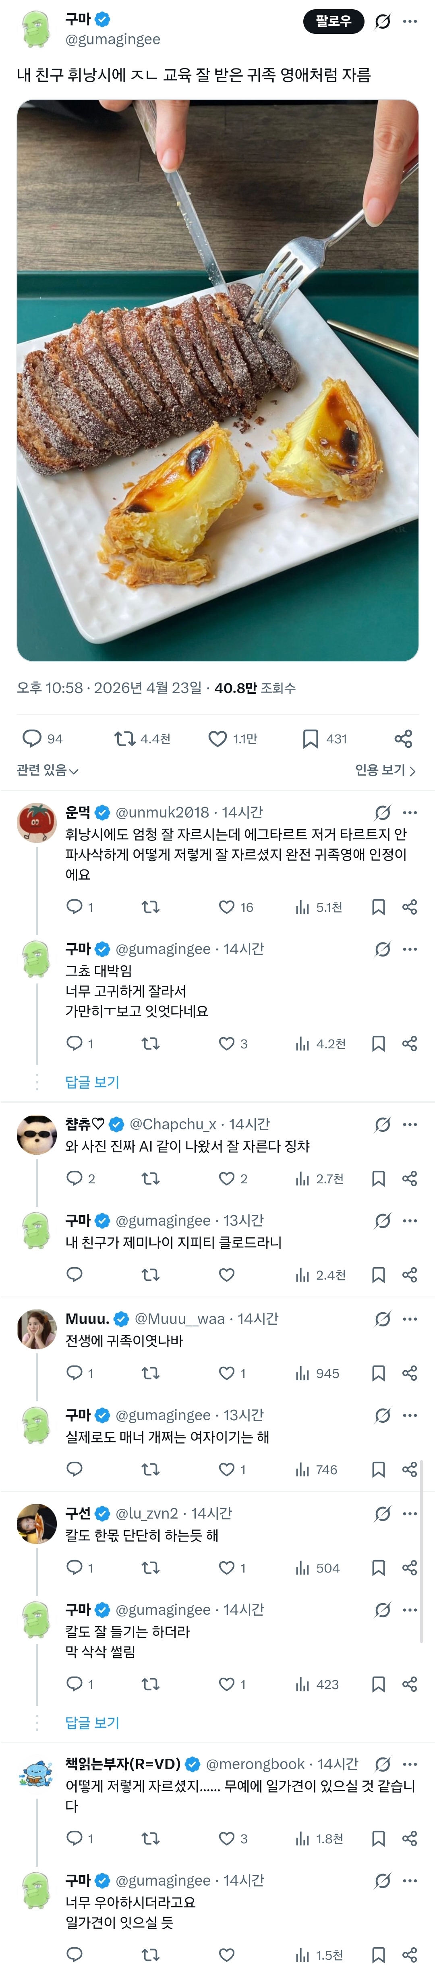Share Muuu.'s reply

[409, 1373]
